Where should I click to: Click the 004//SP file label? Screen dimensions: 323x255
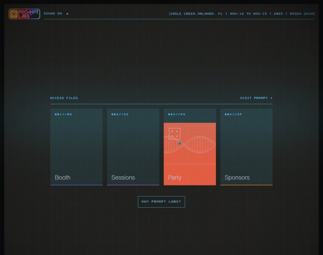pos(233,114)
